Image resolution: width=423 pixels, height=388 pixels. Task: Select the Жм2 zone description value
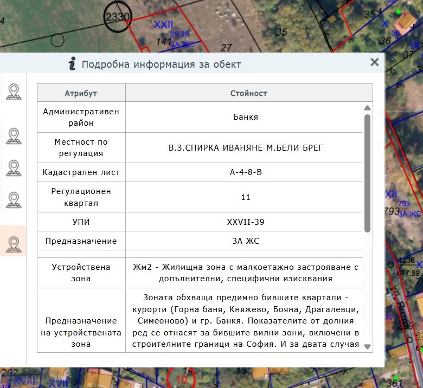tap(246, 273)
